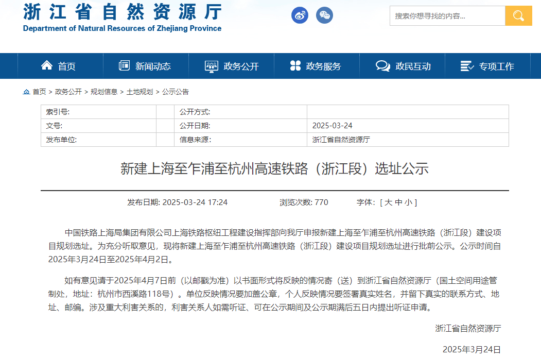Click the four-dots icon beside 政务服务
This screenshot has height=358, width=541.
click(x=295, y=65)
